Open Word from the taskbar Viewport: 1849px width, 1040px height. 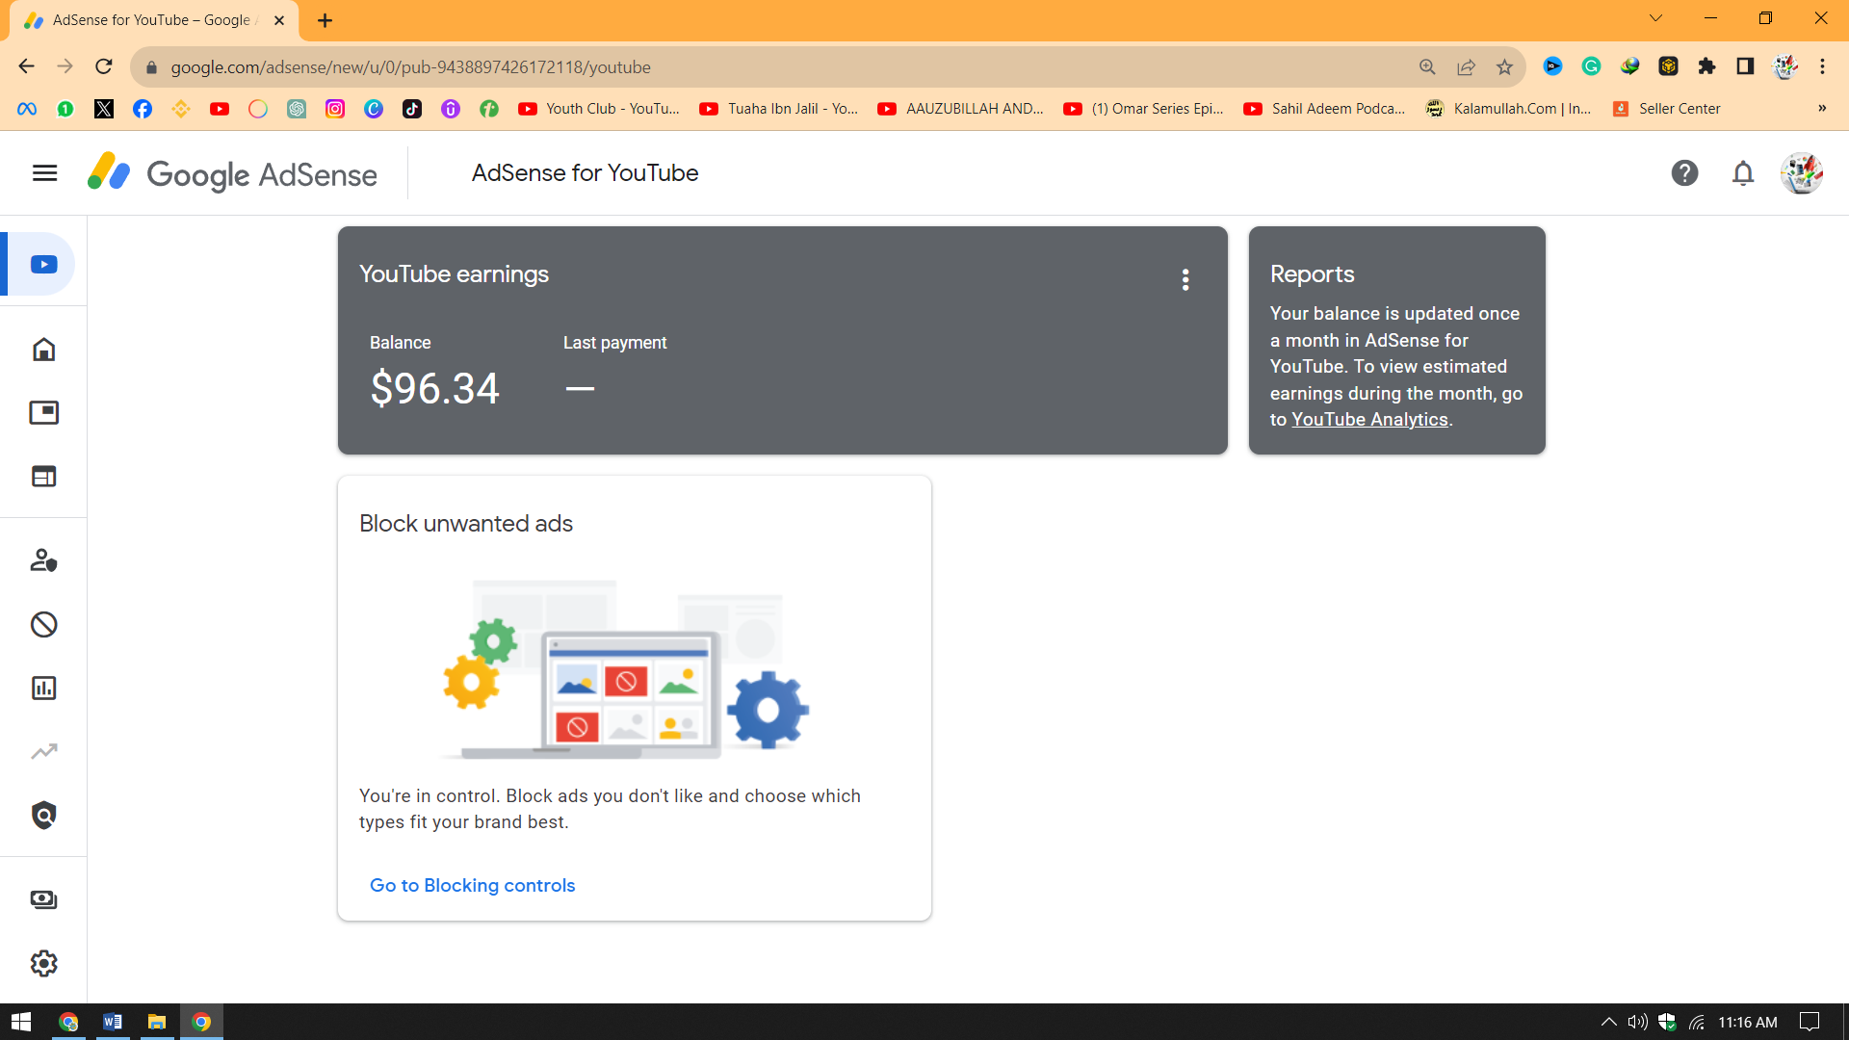[113, 1022]
